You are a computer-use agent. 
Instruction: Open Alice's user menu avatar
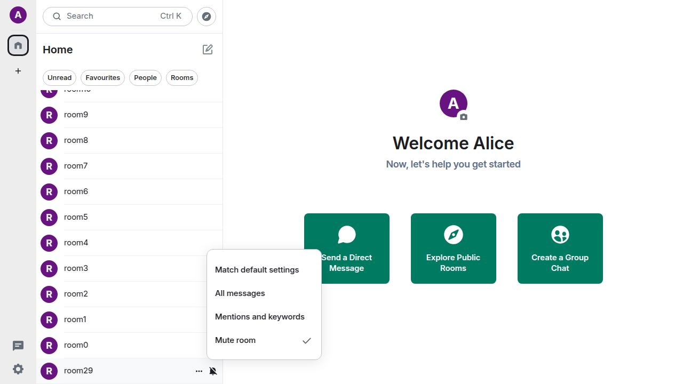tap(18, 15)
